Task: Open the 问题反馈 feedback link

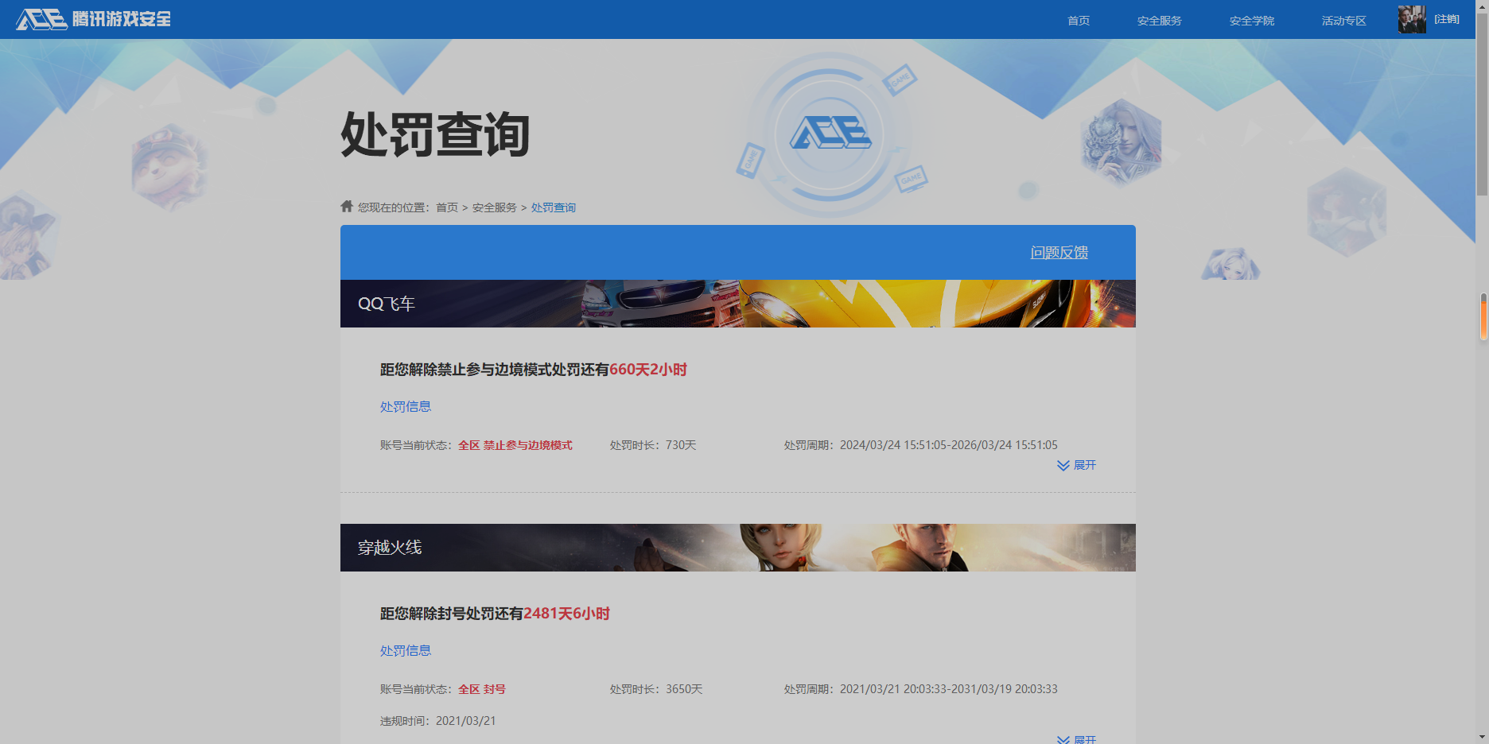Action: click(x=1059, y=253)
